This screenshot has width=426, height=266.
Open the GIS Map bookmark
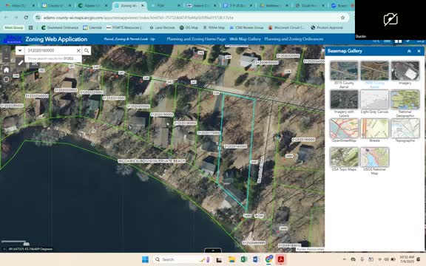pos(189,27)
